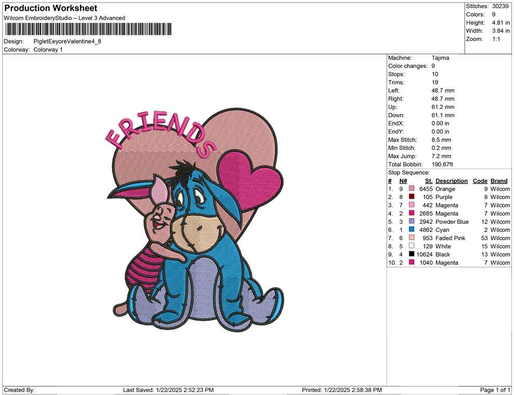Select the "Orange" description in row 1
This screenshot has height=395, width=514.
pyautogui.click(x=445, y=189)
